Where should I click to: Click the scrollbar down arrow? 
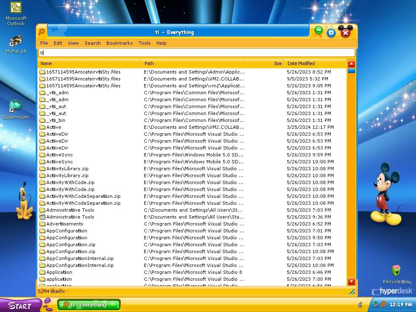[x=351, y=282]
